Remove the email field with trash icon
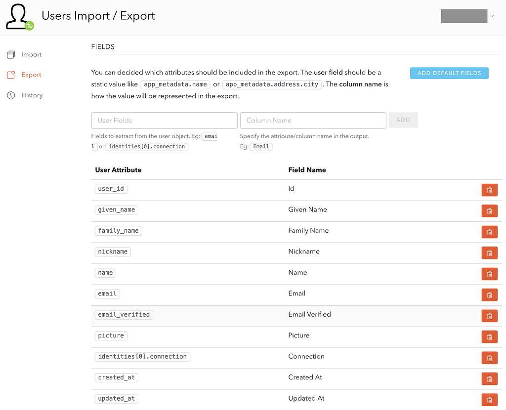The width and height of the screenshot is (506, 410). pos(489,295)
